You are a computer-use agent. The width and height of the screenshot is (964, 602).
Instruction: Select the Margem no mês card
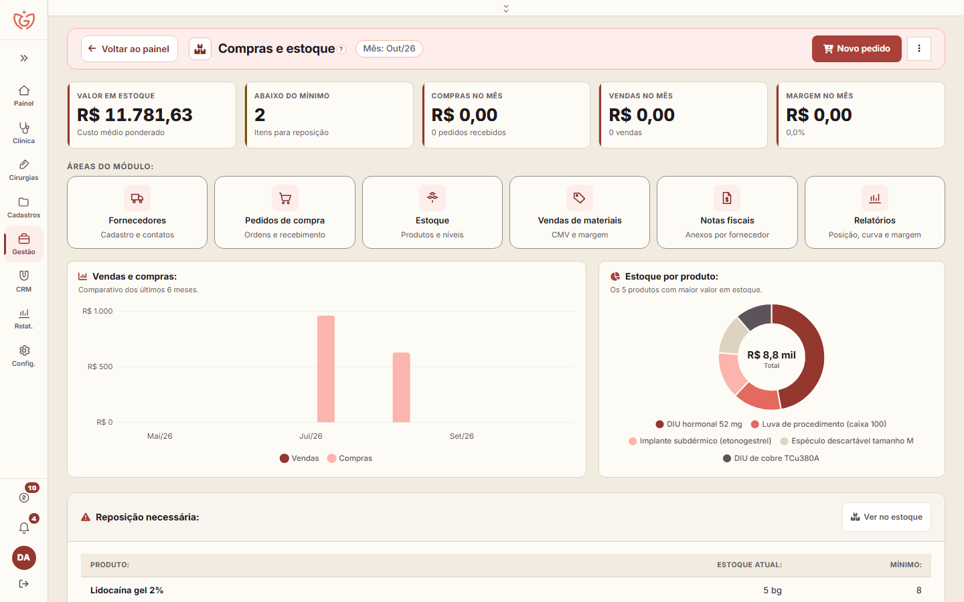(861, 115)
